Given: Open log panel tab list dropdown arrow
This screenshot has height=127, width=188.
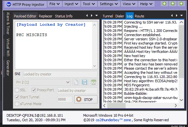Looking at the screenshot, I should click(x=182, y=15).
